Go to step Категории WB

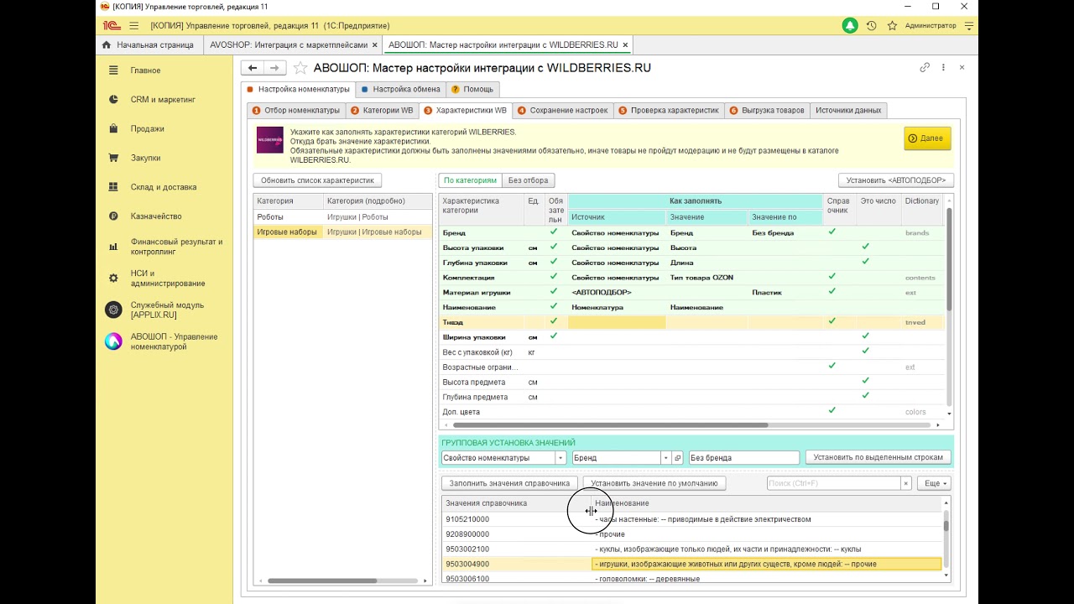point(382,110)
